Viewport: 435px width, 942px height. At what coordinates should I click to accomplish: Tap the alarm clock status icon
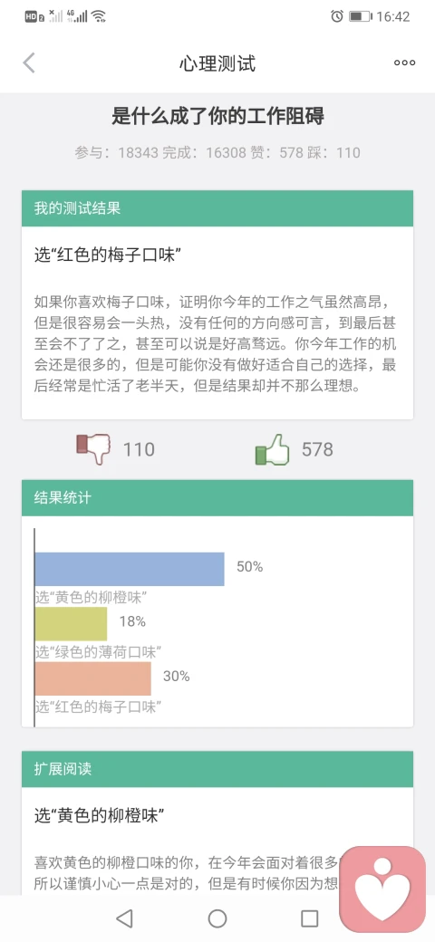[x=336, y=16]
